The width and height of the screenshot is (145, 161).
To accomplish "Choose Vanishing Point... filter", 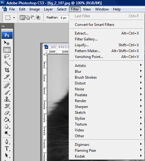I will [x=107, y=57].
